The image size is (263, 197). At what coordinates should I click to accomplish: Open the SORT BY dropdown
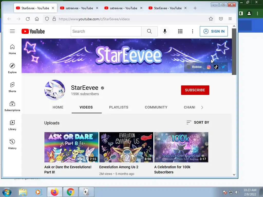(198, 122)
